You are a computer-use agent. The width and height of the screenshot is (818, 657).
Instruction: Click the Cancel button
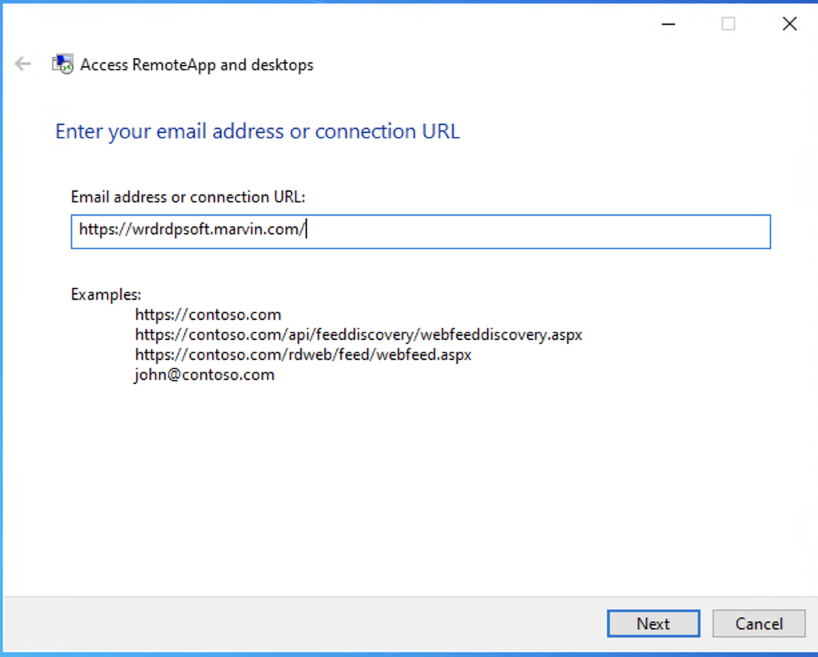click(759, 623)
